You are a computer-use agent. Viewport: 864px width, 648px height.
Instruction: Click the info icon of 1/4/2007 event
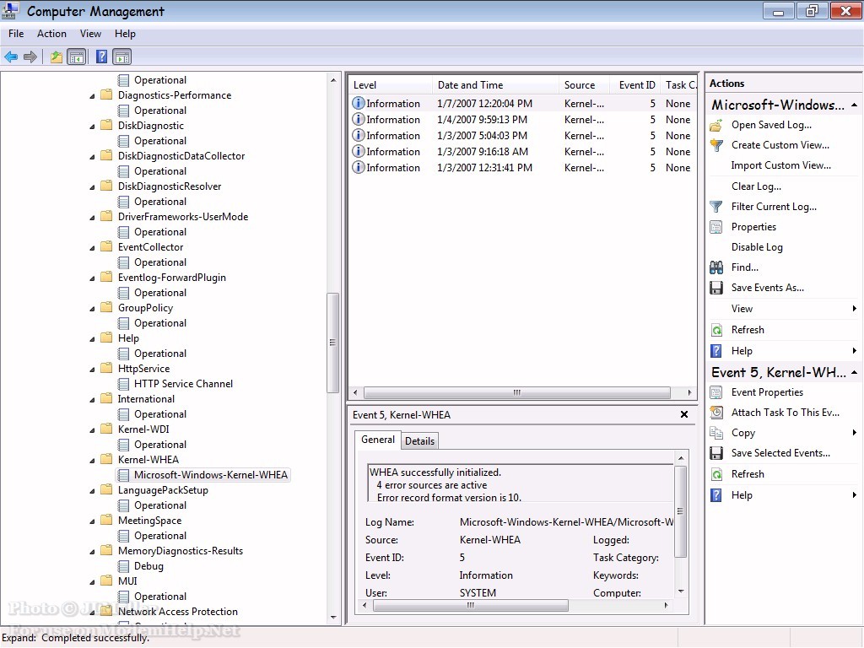click(358, 119)
